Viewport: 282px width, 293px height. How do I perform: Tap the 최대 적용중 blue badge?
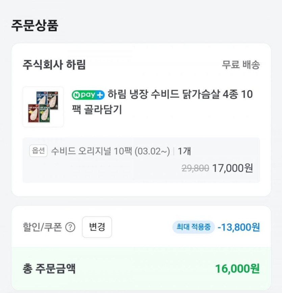(193, 227)
